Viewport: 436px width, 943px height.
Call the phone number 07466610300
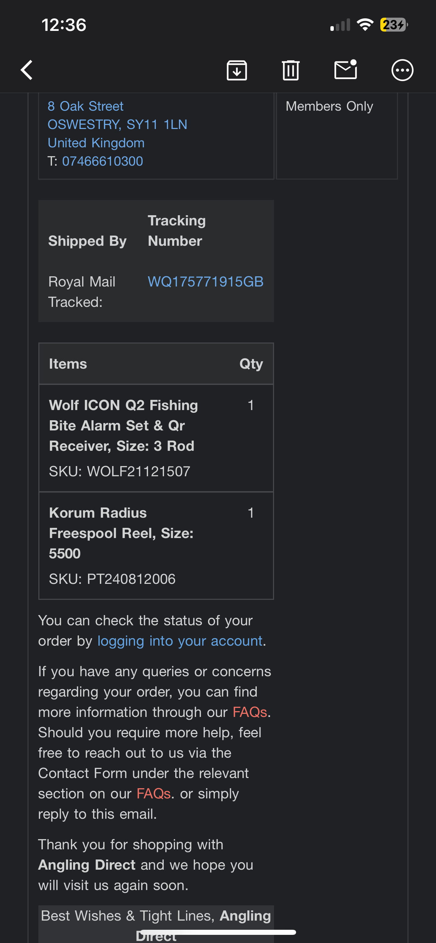click(102, 161)
